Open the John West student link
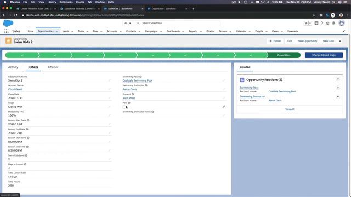The width and height of the screenshot is (351, 197). tap(129, 98)
